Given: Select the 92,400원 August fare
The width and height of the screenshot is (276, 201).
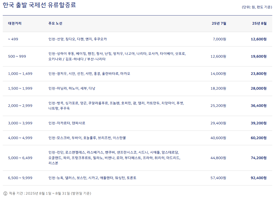Looking at the screenshot, I should pyautogui.click(x=259, y=178).
